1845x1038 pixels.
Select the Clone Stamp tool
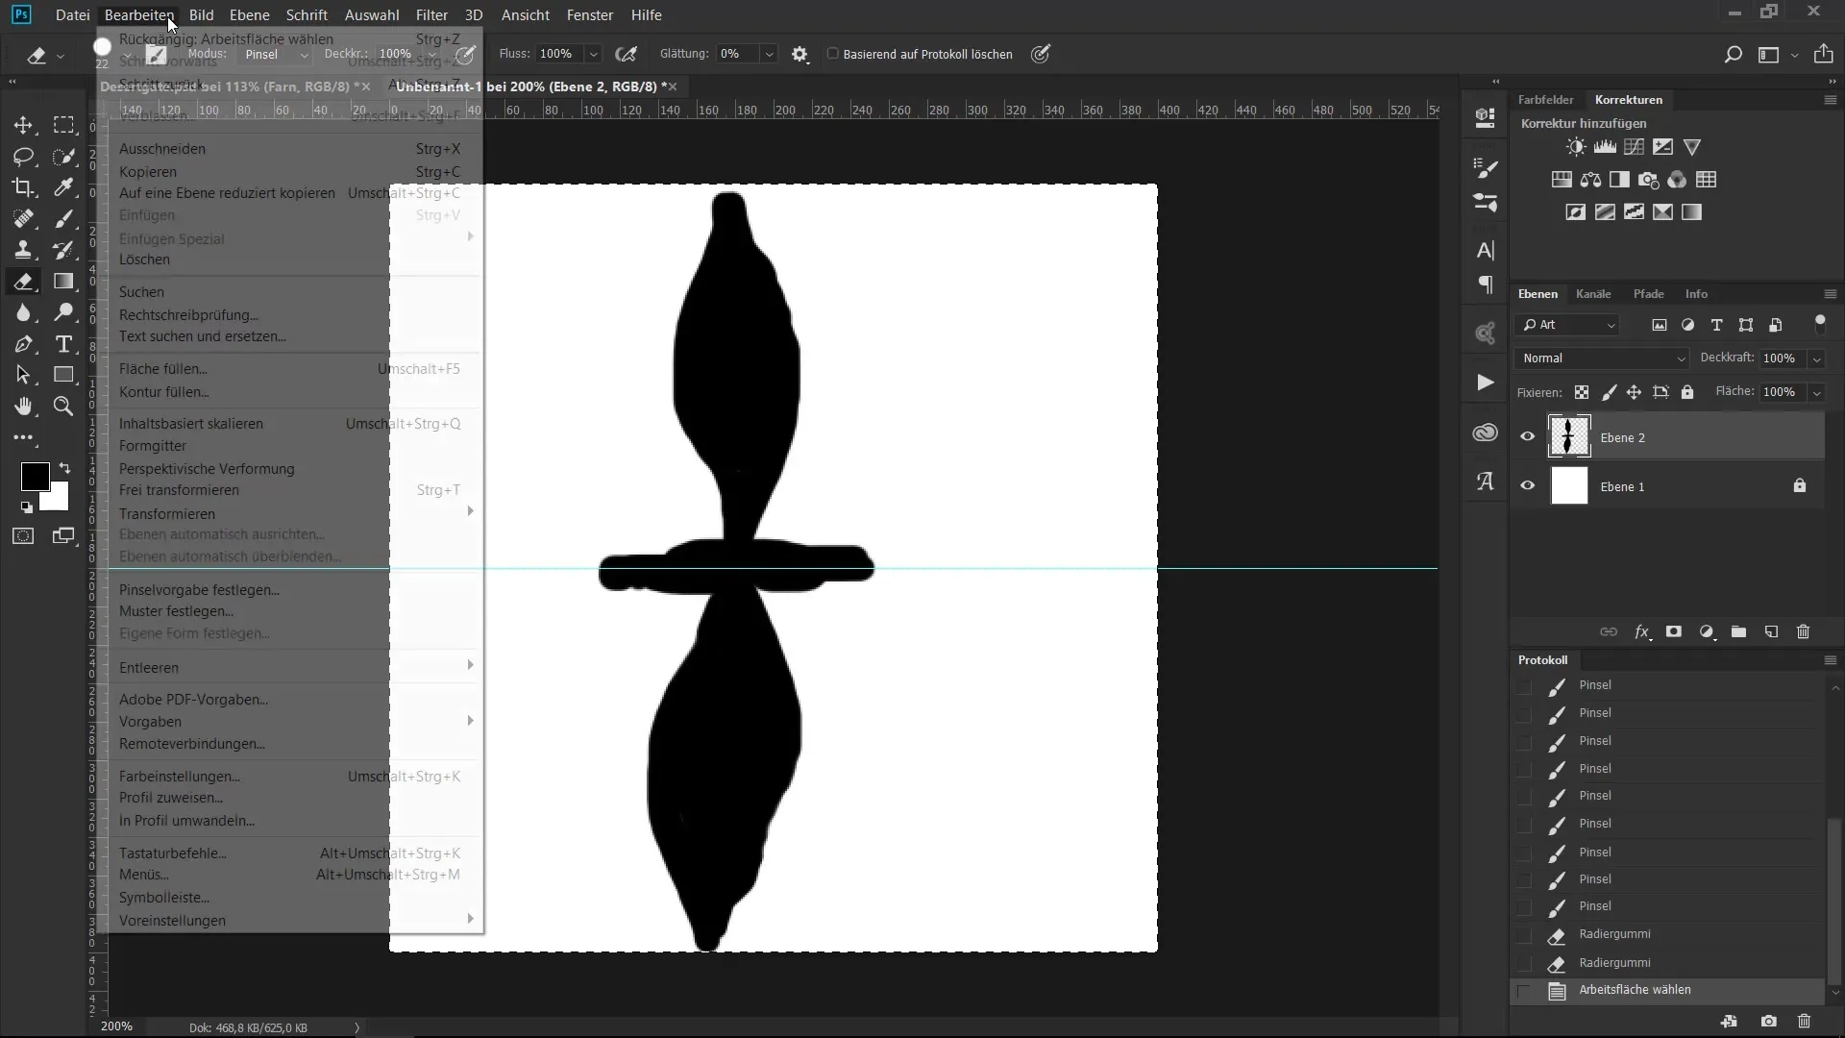click(x=23, y=250)
